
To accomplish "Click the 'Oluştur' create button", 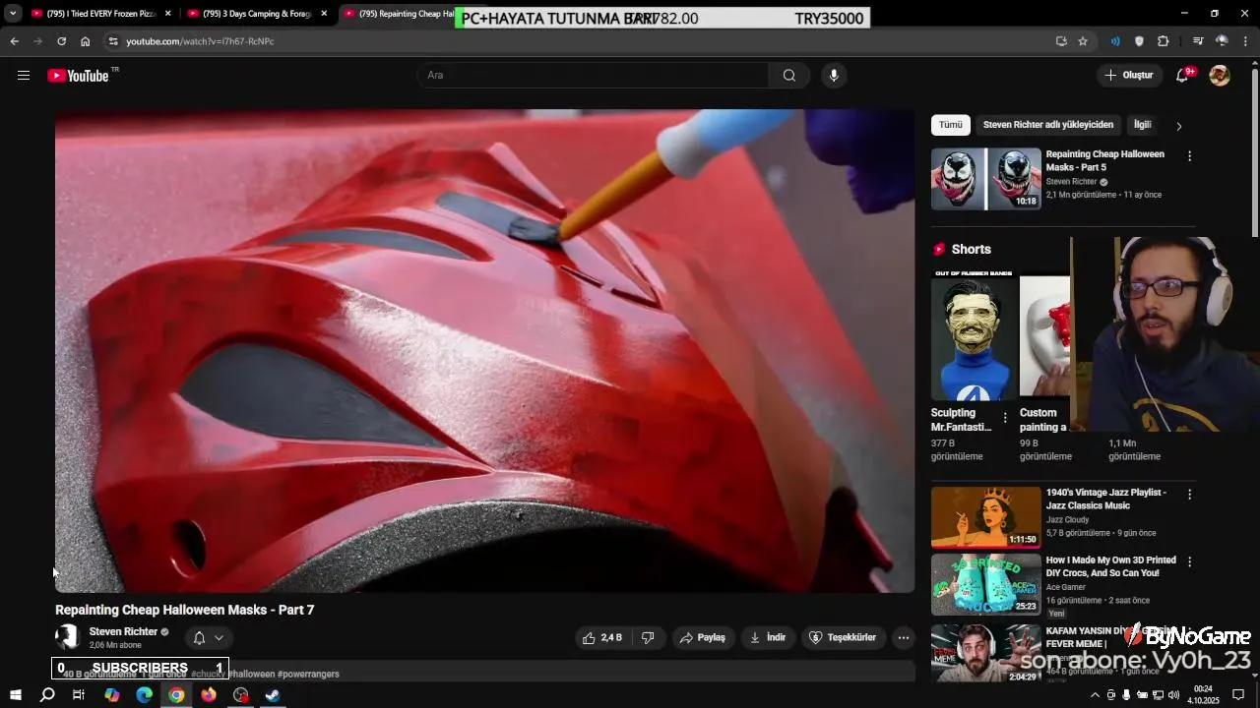I will [x=1129, y=76].
